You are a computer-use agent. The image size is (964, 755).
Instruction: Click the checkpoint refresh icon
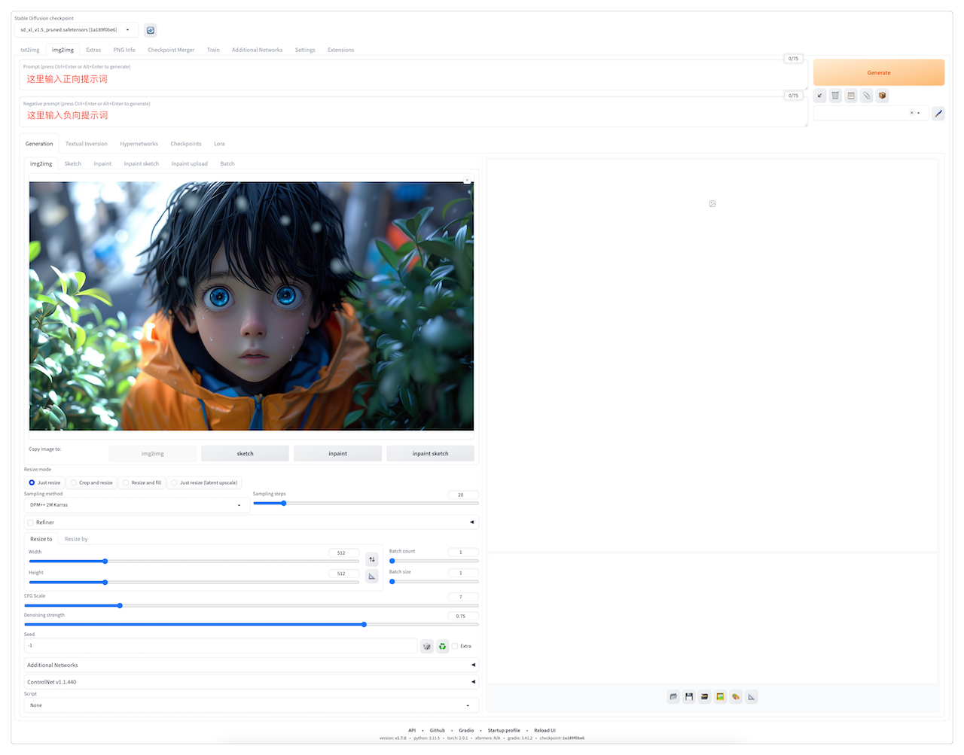[151, 30]
